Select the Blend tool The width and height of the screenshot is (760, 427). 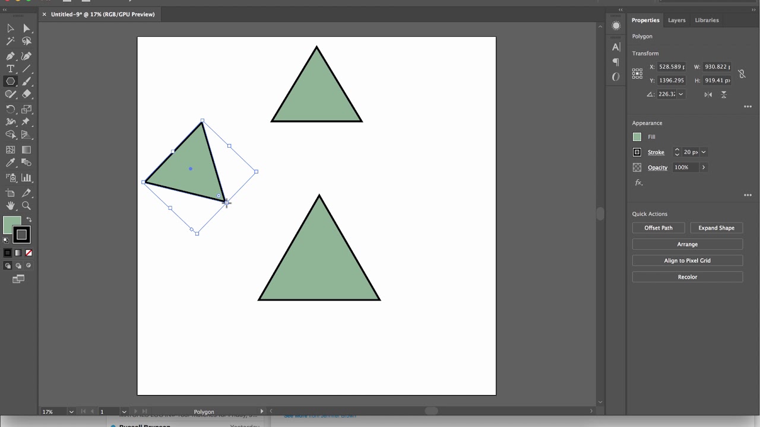coord(27,163)
